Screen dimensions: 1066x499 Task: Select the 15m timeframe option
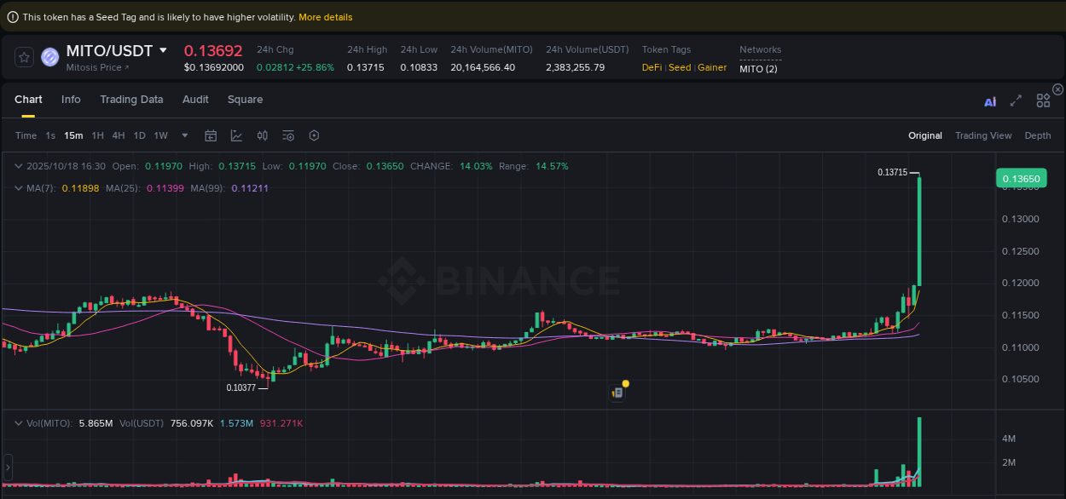pos(72,135)
